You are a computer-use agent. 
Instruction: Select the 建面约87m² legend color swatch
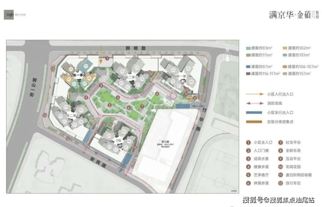[x=248, y=67]
